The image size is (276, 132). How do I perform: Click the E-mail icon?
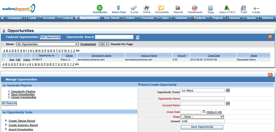[x=134, y=8]
